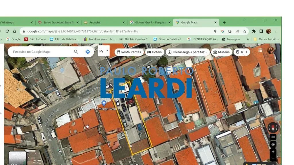
Task: Click the compass north indicator
Action: tap(273, 128)
